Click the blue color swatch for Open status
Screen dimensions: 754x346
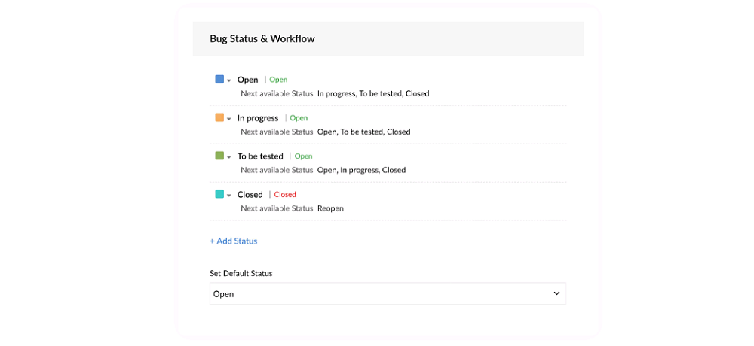pos(219,79)
